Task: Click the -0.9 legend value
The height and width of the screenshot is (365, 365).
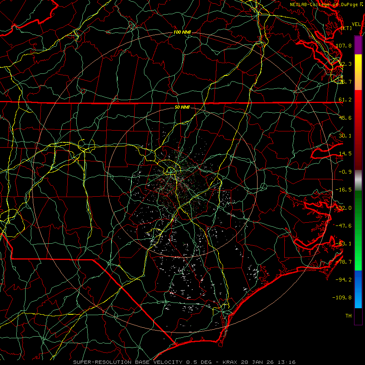Action: coord(345,172)
